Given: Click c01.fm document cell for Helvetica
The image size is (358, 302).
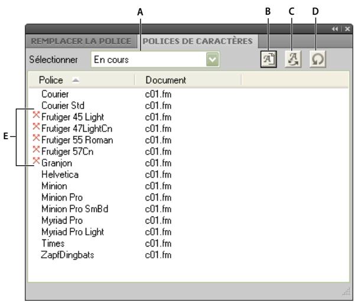Looking at the screenshot, I should click(158, 175).
